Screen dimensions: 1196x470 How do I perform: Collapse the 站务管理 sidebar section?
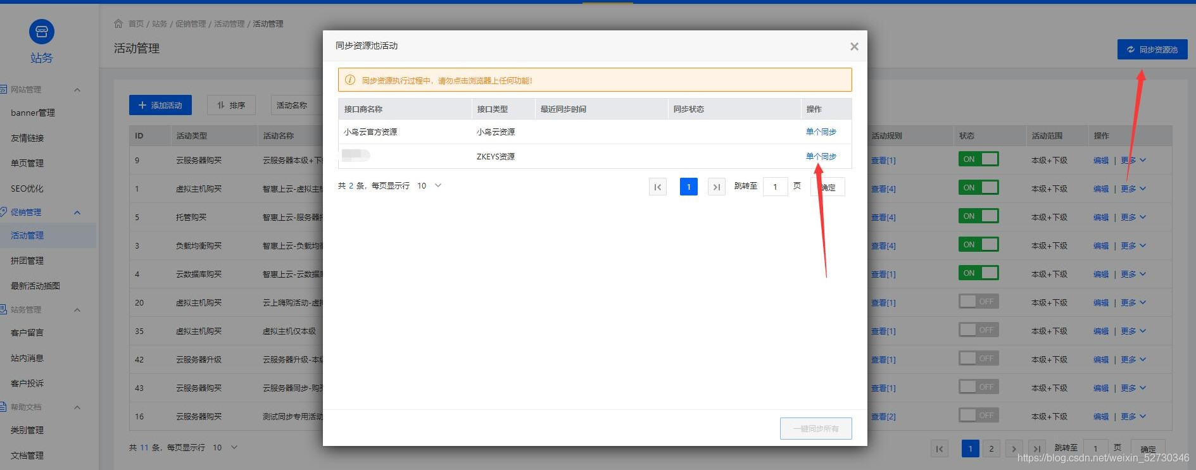tap(77, 310)
